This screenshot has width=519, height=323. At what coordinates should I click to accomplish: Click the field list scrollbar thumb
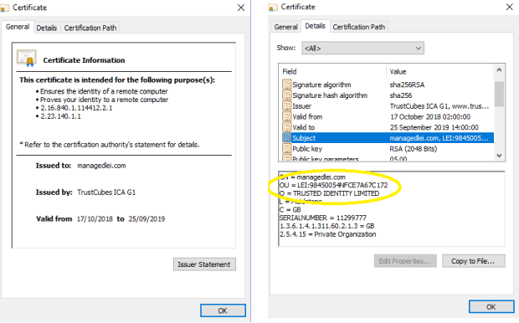tap(499, 94)
